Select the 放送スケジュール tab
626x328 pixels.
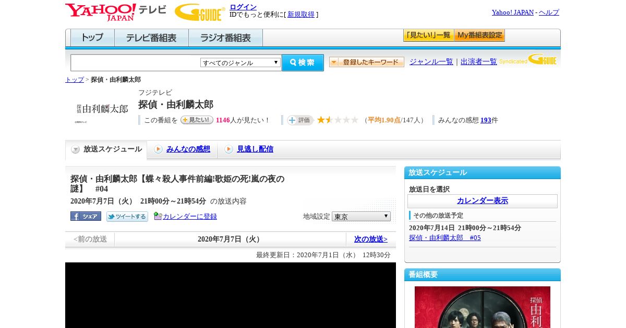pos(106,149)
